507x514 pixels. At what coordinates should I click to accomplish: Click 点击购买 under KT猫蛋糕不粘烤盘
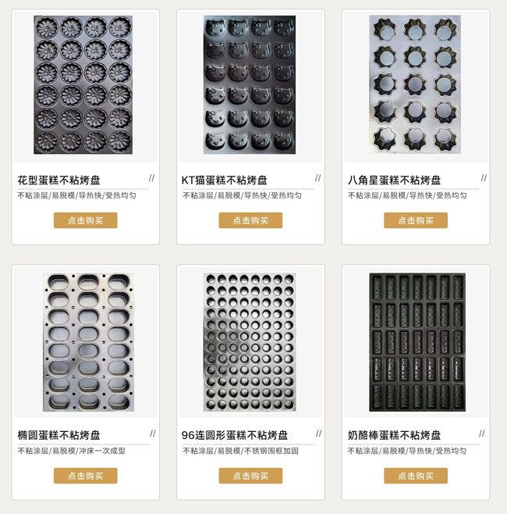point(250,220)
